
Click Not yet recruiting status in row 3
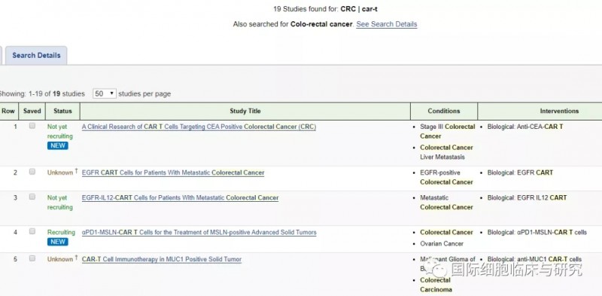tap(60, 203)
